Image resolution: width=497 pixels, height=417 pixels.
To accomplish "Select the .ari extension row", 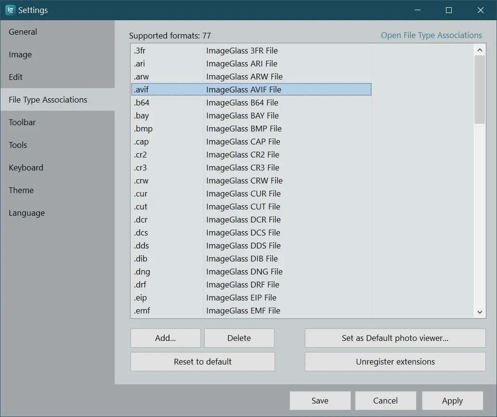I will pyautogui.click(x=251, y=64).
